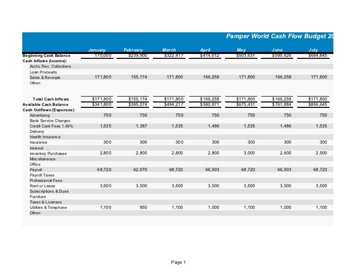This screenshot has height=276, width=357.
Task: Select March Insurance value 300
Action: coord(179,142)
